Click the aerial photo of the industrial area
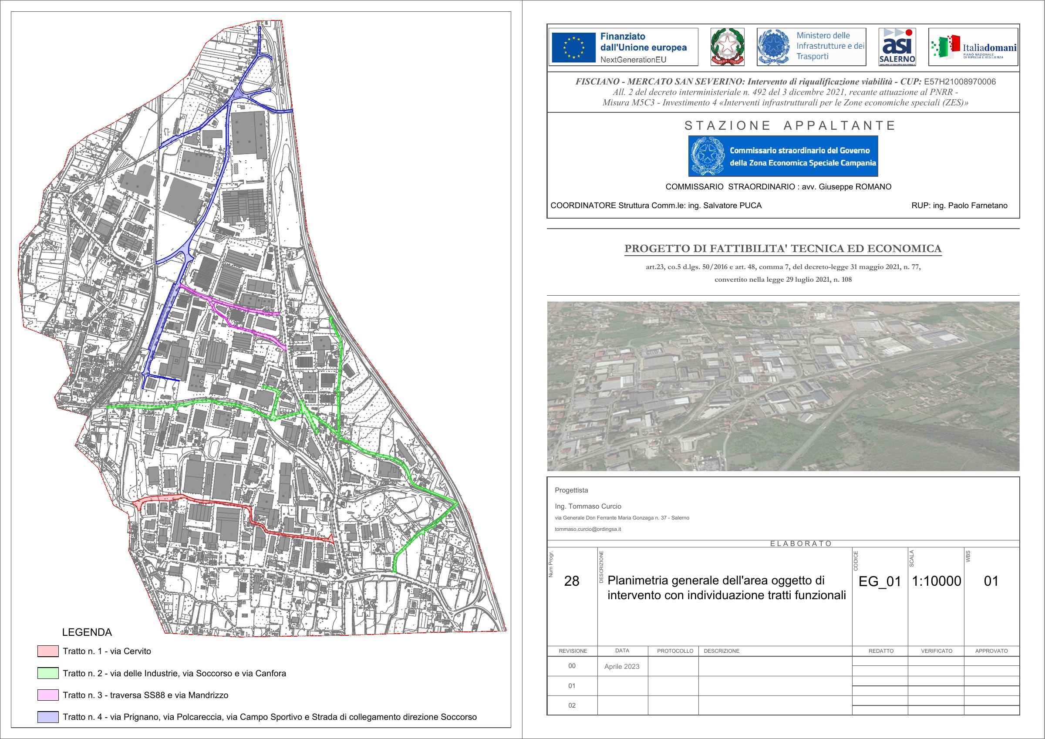Image resolution: width=1045 pixels, height=739 pixels. (783, 386)
